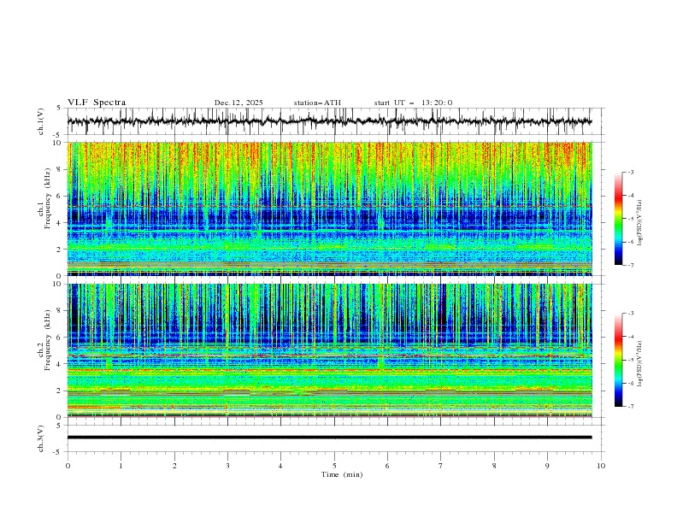This screenshot has width=677, height=523.
Task: Click inside the ch.2 spectrogram panel
Action: coord(329,350)
